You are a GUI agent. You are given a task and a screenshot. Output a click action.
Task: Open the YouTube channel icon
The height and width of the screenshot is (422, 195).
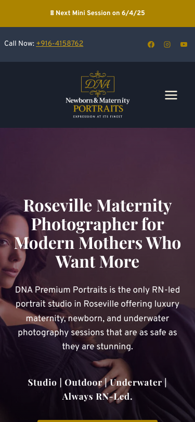coord(184,44)
